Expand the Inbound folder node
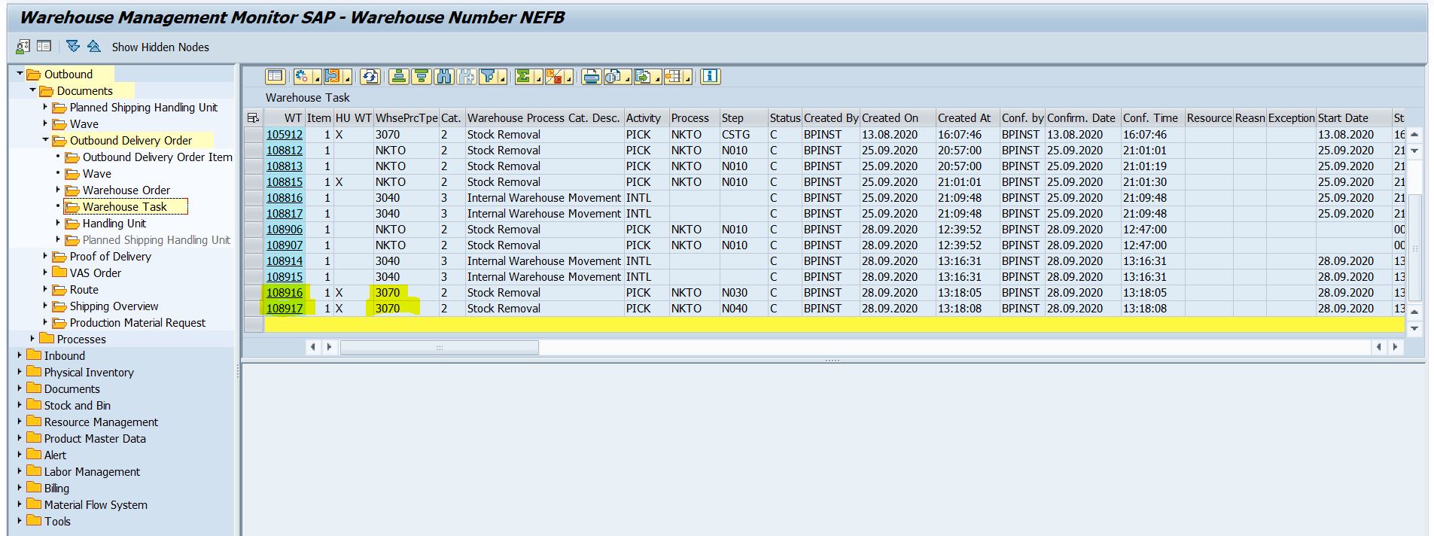 click(x=20, y=356)
